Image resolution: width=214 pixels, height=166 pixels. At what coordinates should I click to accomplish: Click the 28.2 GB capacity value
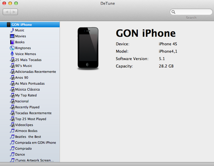(x=166, y=66)
